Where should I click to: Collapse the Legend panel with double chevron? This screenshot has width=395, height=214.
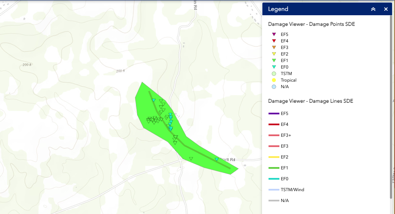(373, 9)
